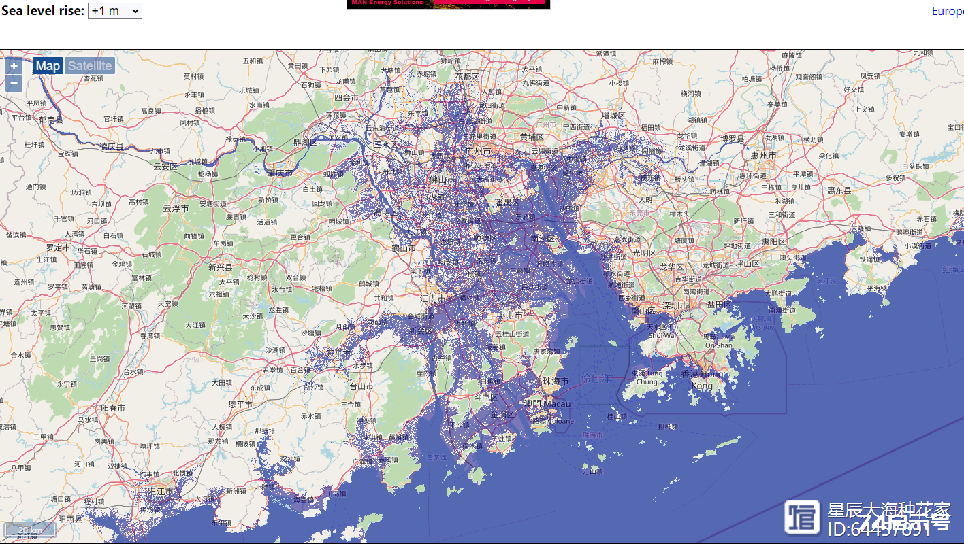
Task: Click the 珠海市 city label near Macau
Action: pyautogui.click(x=556, y=381)
